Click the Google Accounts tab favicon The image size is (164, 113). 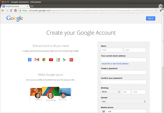click(x=4, y=6)
